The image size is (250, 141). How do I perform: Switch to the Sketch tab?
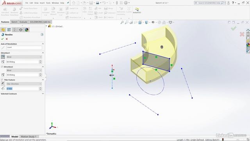pyautogui.click(x=14, y=22)
